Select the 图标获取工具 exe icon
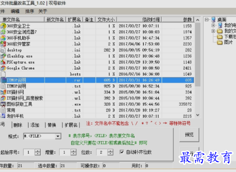Image resolution: width=236 pixels, height=172 pixels. click(3, 104)
